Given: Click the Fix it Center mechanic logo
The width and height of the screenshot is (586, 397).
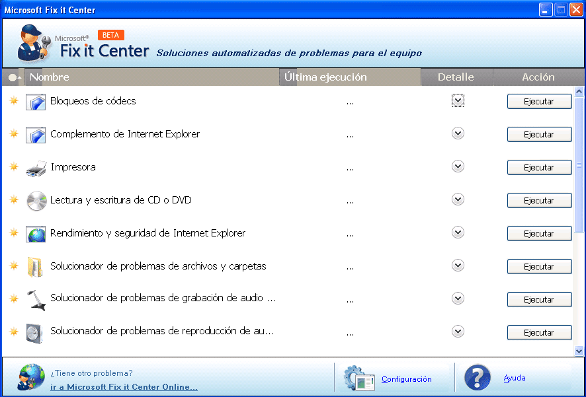Looking at the screenshot, I should 34,43.
